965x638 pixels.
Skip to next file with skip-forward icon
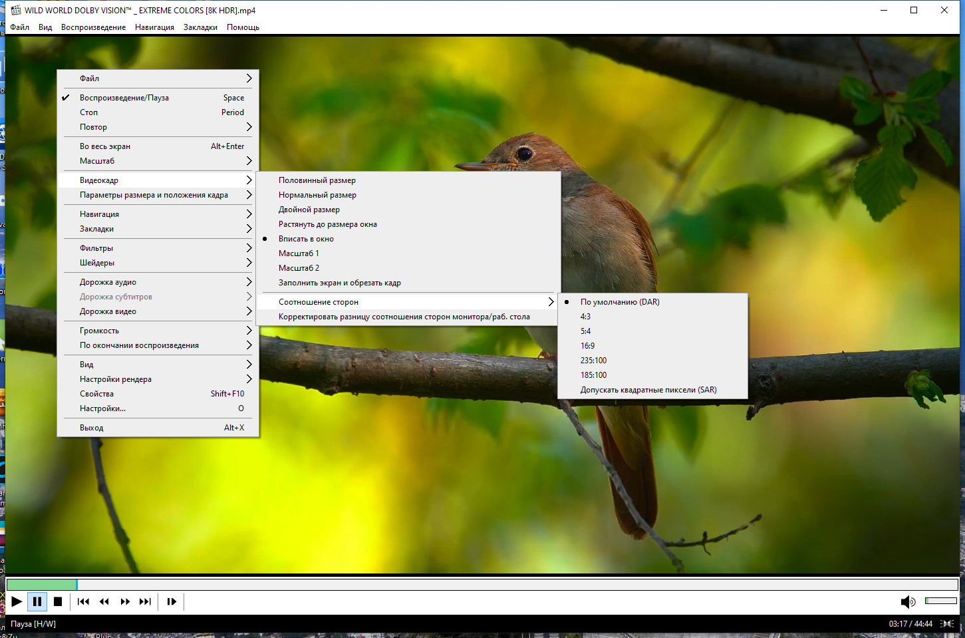[145, 602]
